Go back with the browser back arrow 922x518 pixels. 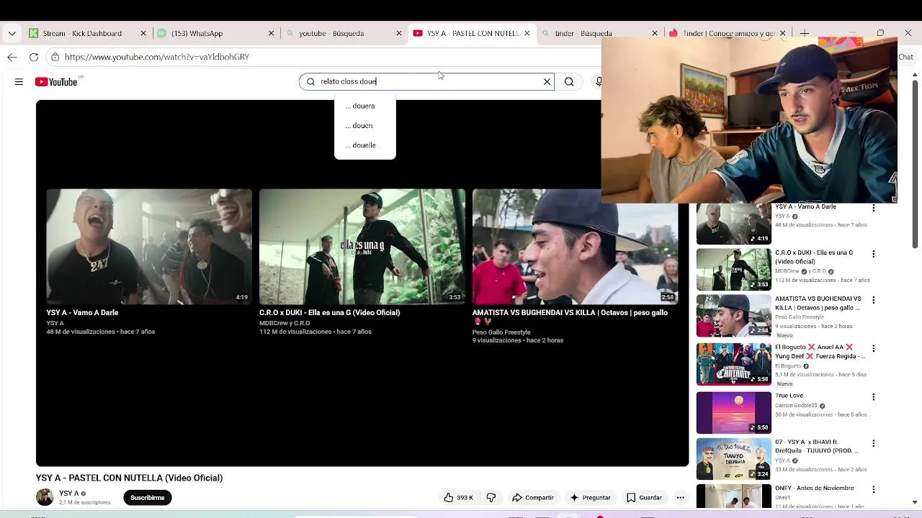coord(12,57)
